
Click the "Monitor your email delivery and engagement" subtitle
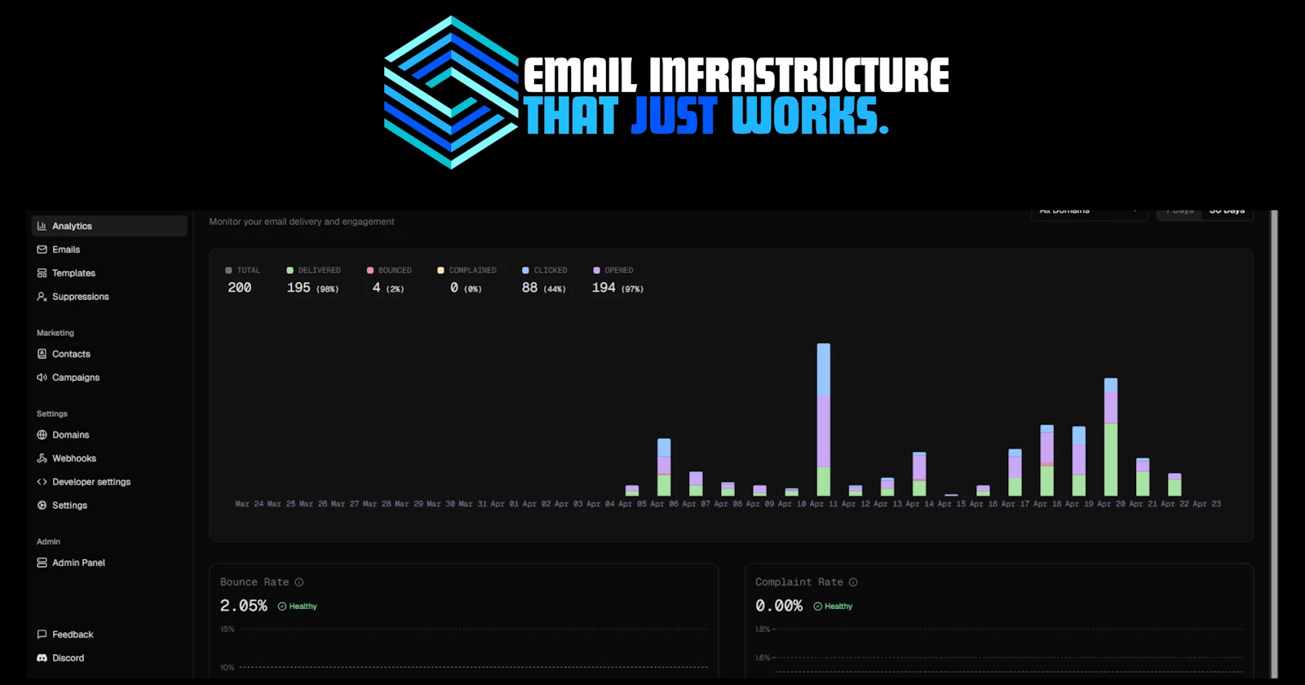[302, 222]
